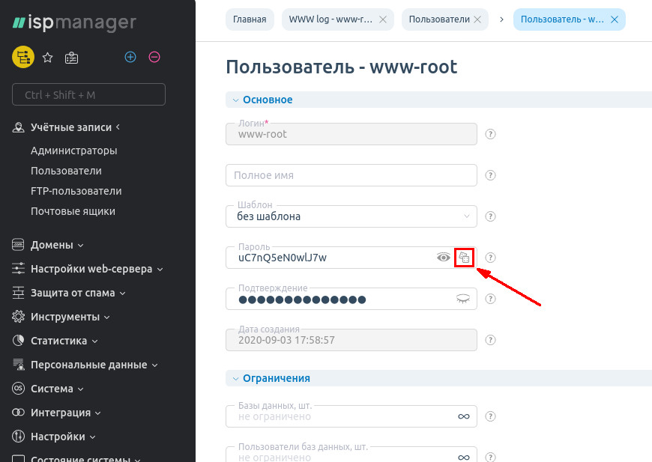This screenshot has height=462, width=652.
Task: Copy the password with the copy icon
Action: 465,258
